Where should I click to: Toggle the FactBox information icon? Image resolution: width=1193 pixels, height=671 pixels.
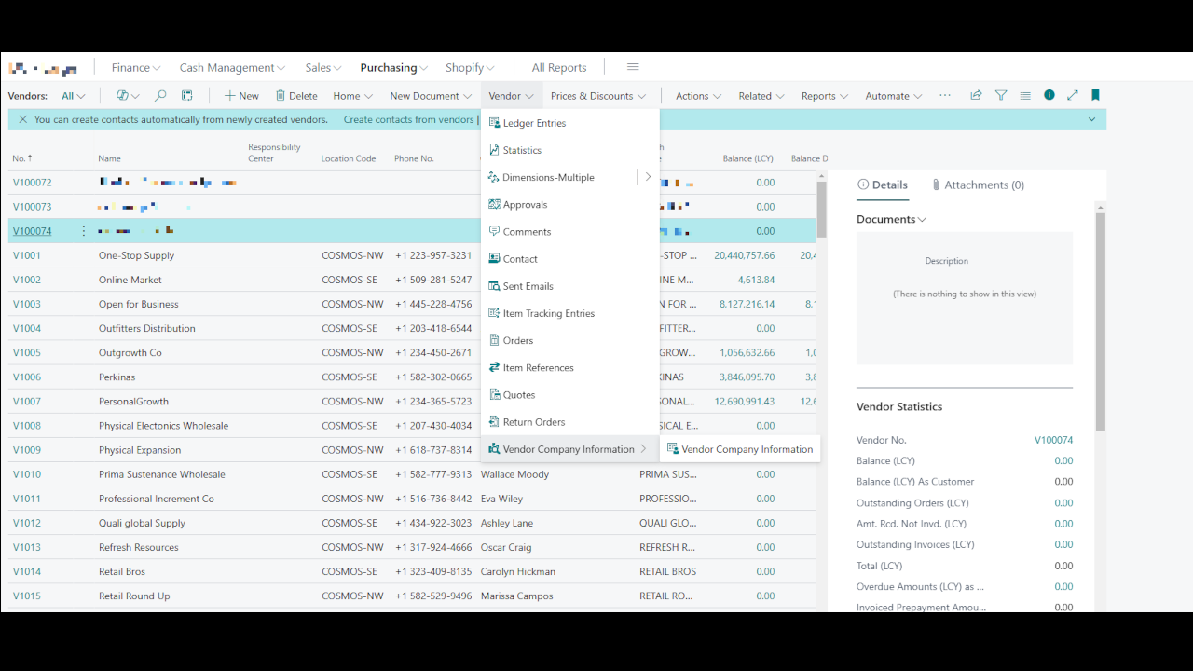[1049, 95]
